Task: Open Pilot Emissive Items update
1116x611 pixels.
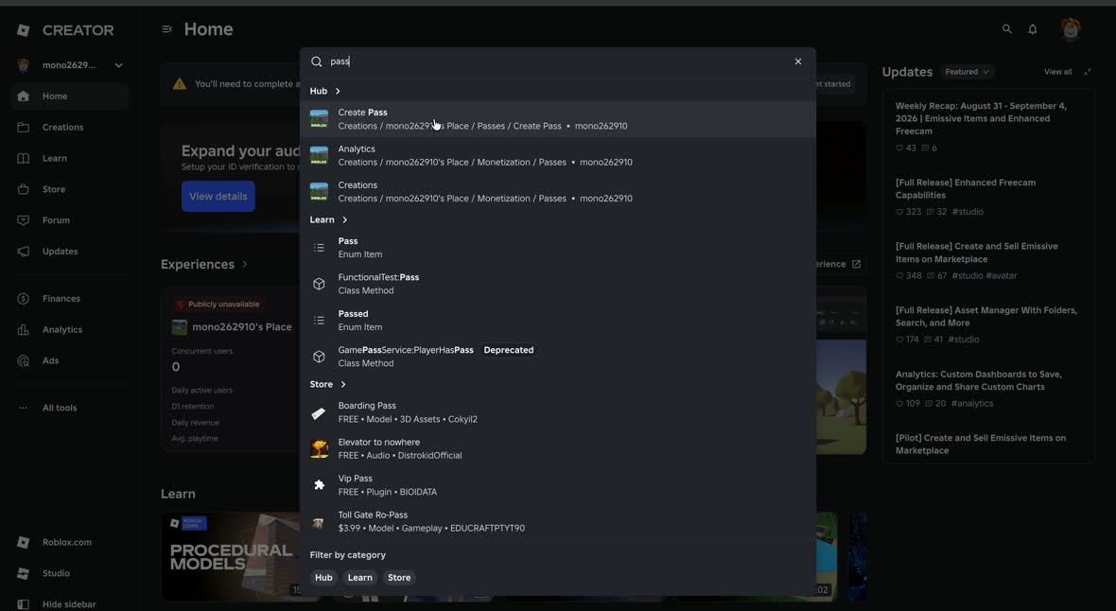Action: tap(980, 445)
